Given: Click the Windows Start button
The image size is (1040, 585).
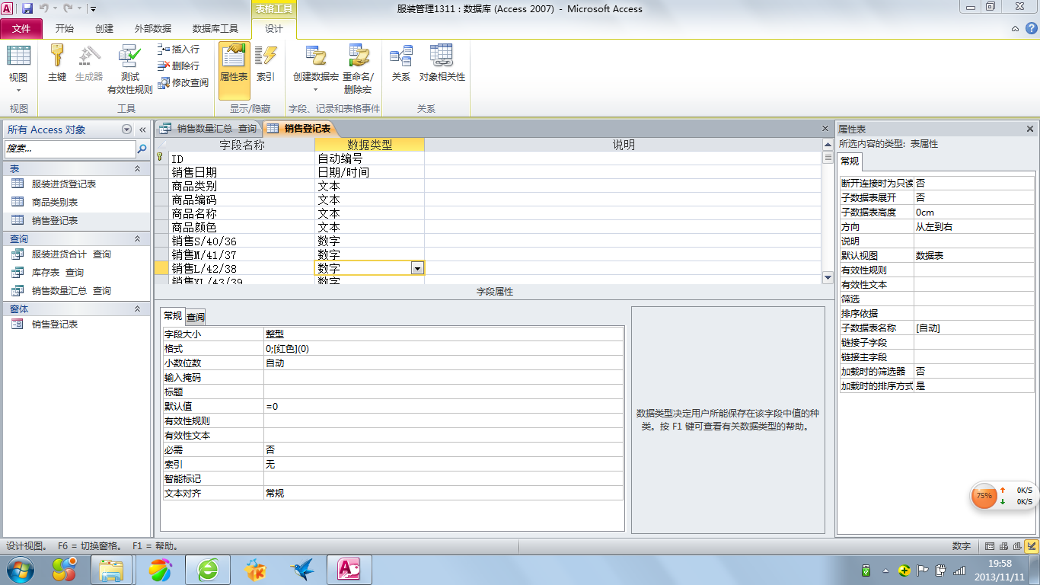Looking at the screenshot, I should point(19,570).
